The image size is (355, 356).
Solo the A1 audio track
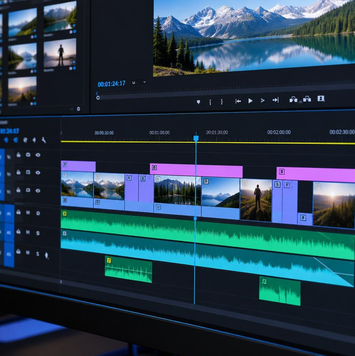pyautogui.click(x=38, y=213)
